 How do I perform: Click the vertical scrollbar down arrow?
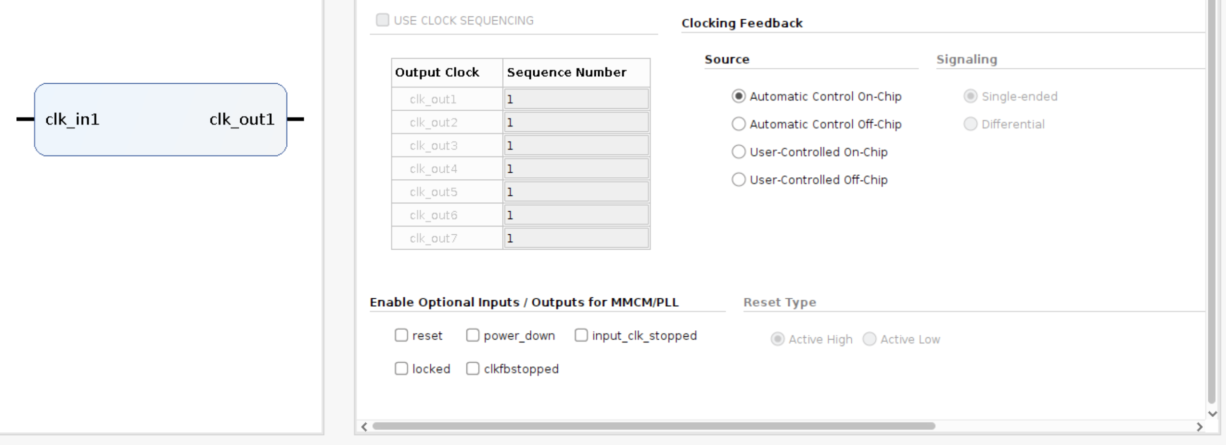pyautogui.click(x=1213, y=414)
